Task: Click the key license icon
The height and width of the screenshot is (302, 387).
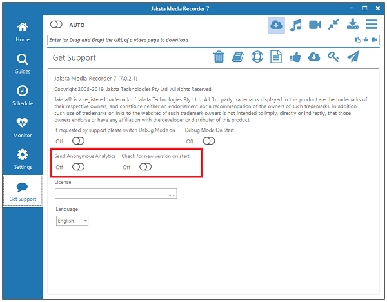Action: [333, 57]
